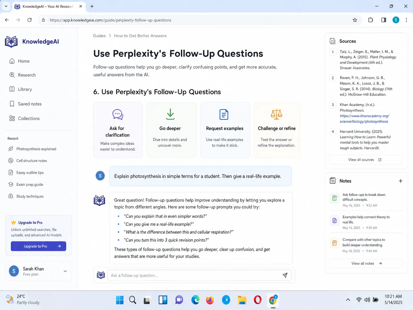Click the Microsoft Edge taskbar icon
413x310 pixels.
point(195,300)
